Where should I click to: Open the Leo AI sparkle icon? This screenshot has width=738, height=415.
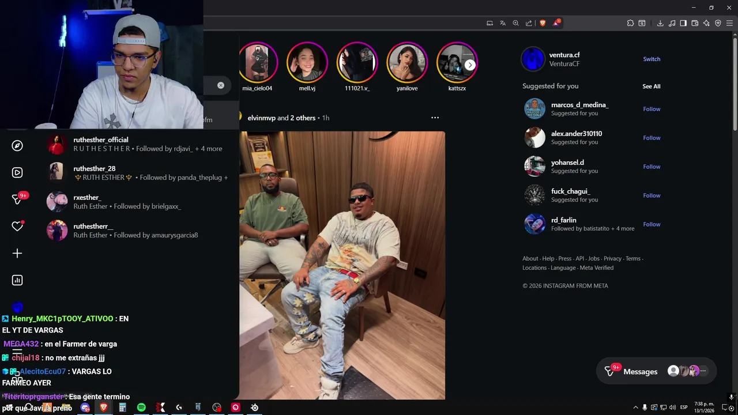[706, 23]
